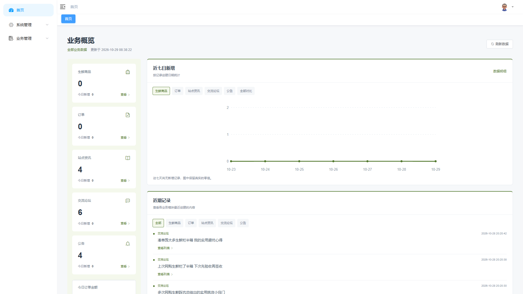
Task: Click the document icon for 业务管理
Action: (11, 38)
